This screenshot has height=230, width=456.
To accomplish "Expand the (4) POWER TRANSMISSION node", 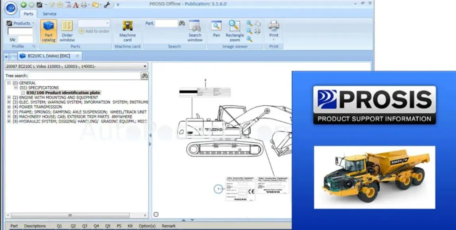I will click(x=9, y=107).
